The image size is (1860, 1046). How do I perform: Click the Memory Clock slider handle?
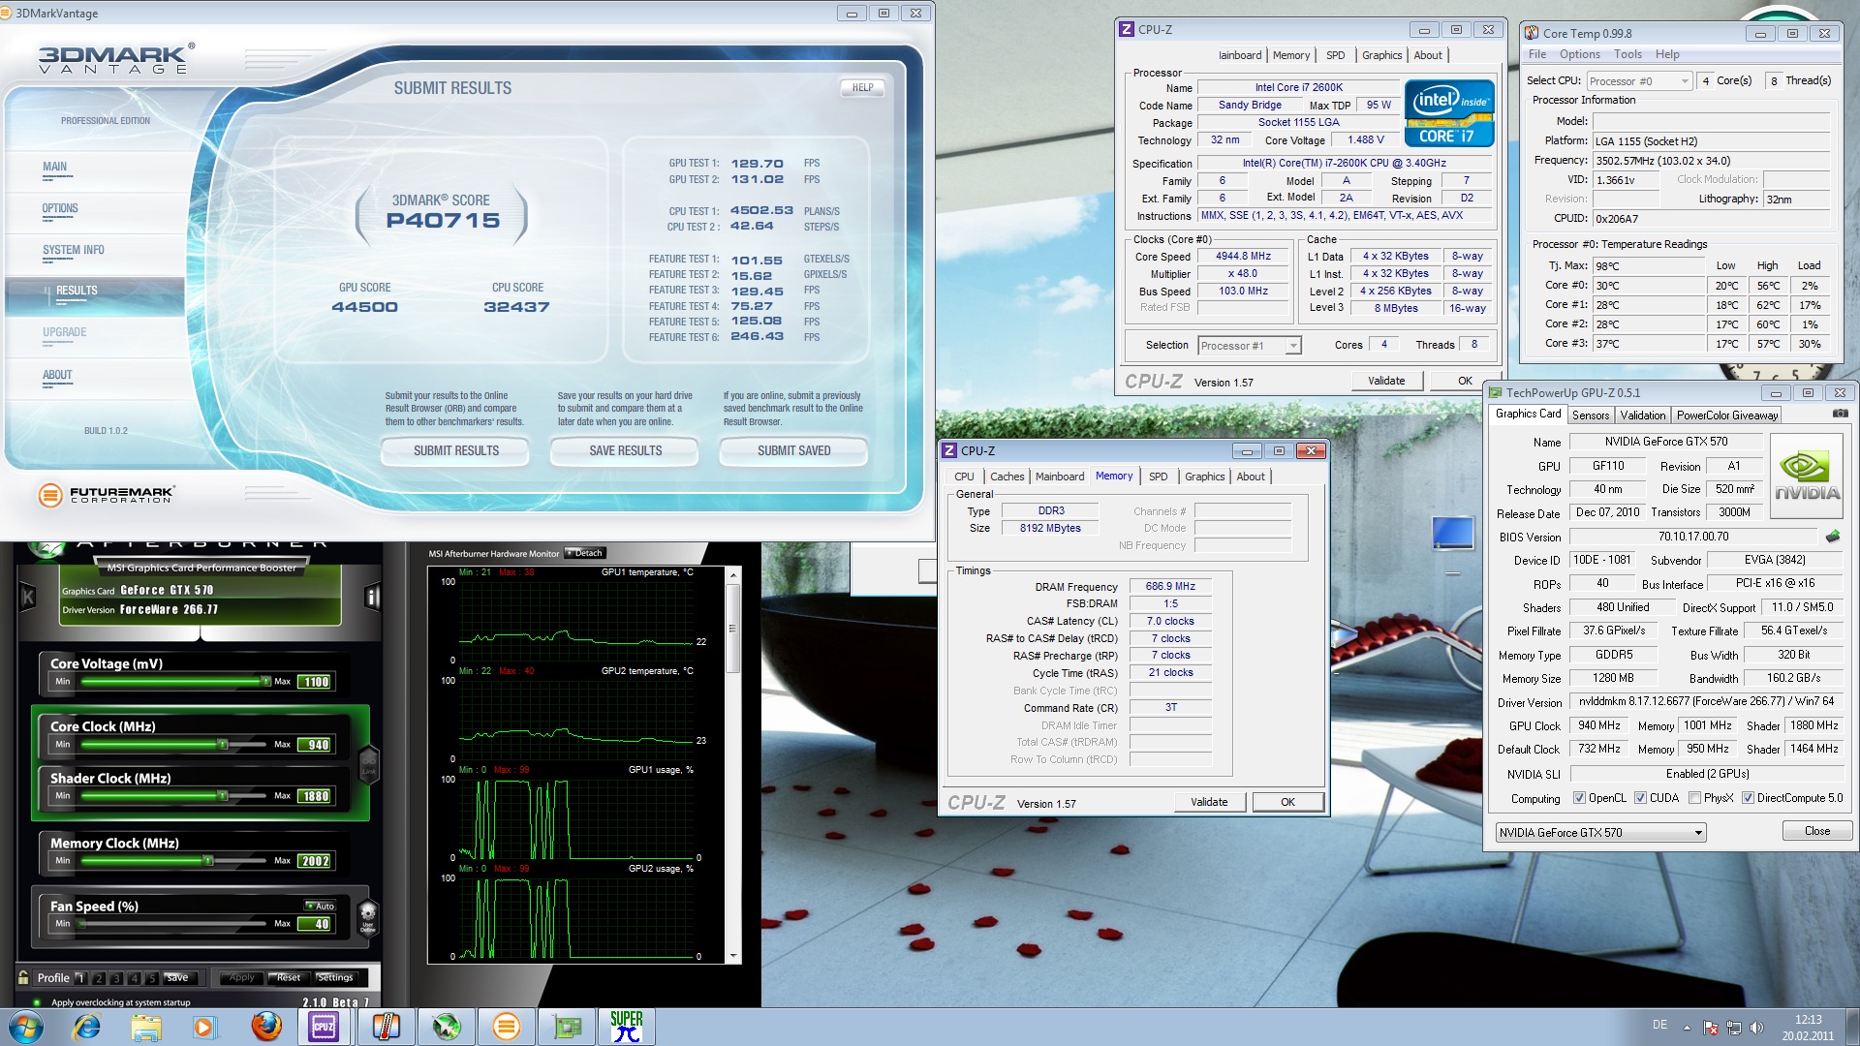207,860
